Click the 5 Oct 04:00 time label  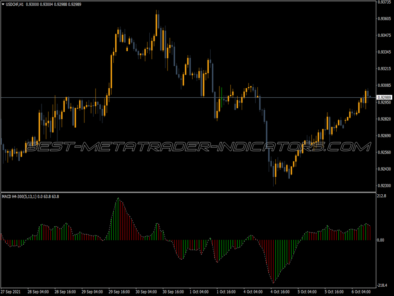(307, 292)
